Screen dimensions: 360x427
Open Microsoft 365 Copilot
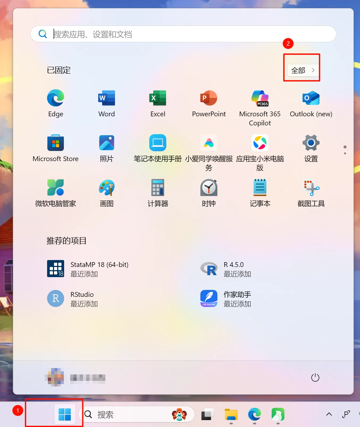[x=260, y=108]
